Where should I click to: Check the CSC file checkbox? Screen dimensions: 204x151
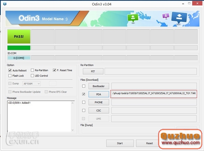(84, 111)
